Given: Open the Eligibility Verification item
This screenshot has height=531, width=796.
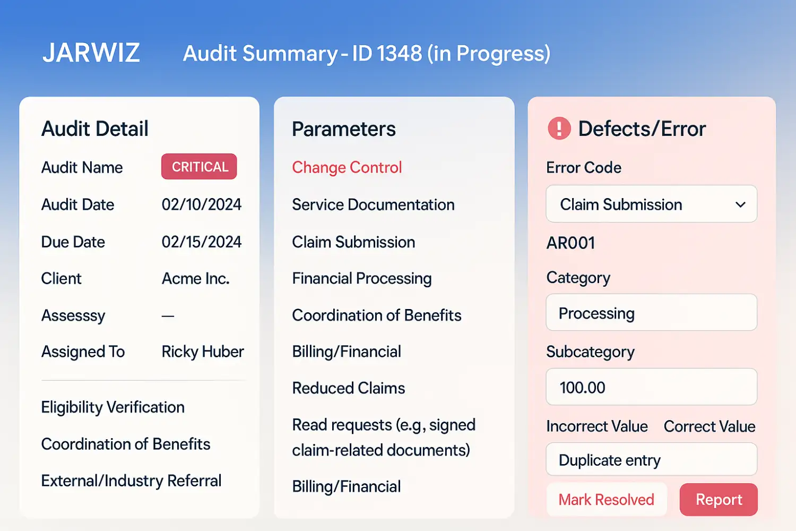Looking at the screenshot, I should [x=113, y=407].
